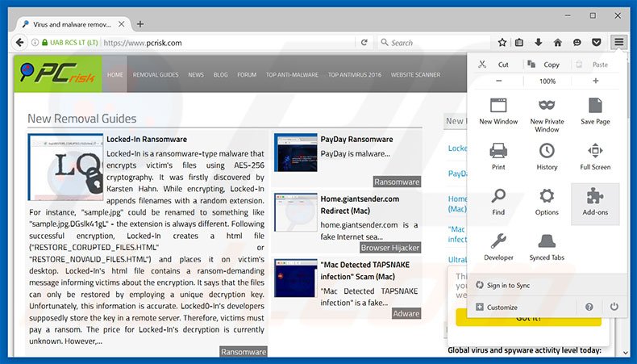Viewport: 637px width, 364px height.
Task: Zoom in with the plus button
Action: click(596, 81)
